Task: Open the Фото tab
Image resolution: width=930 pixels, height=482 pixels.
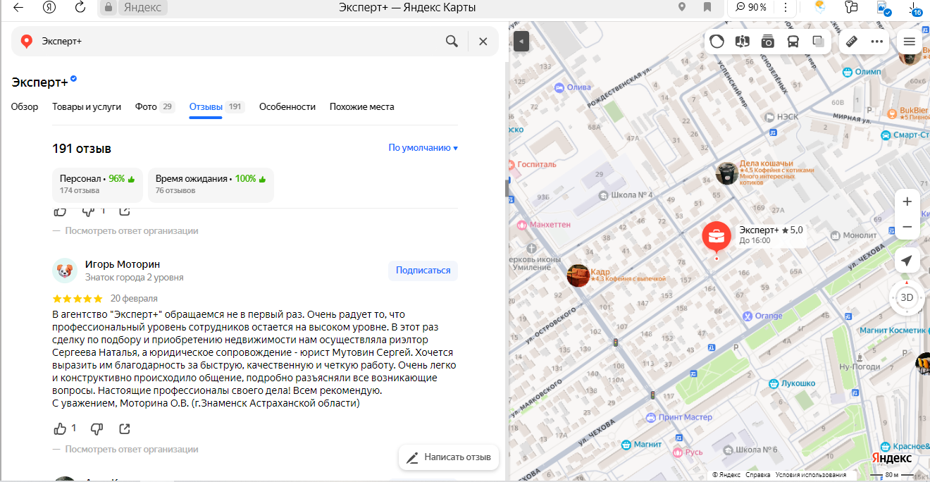Action: (x=155, y=107)
